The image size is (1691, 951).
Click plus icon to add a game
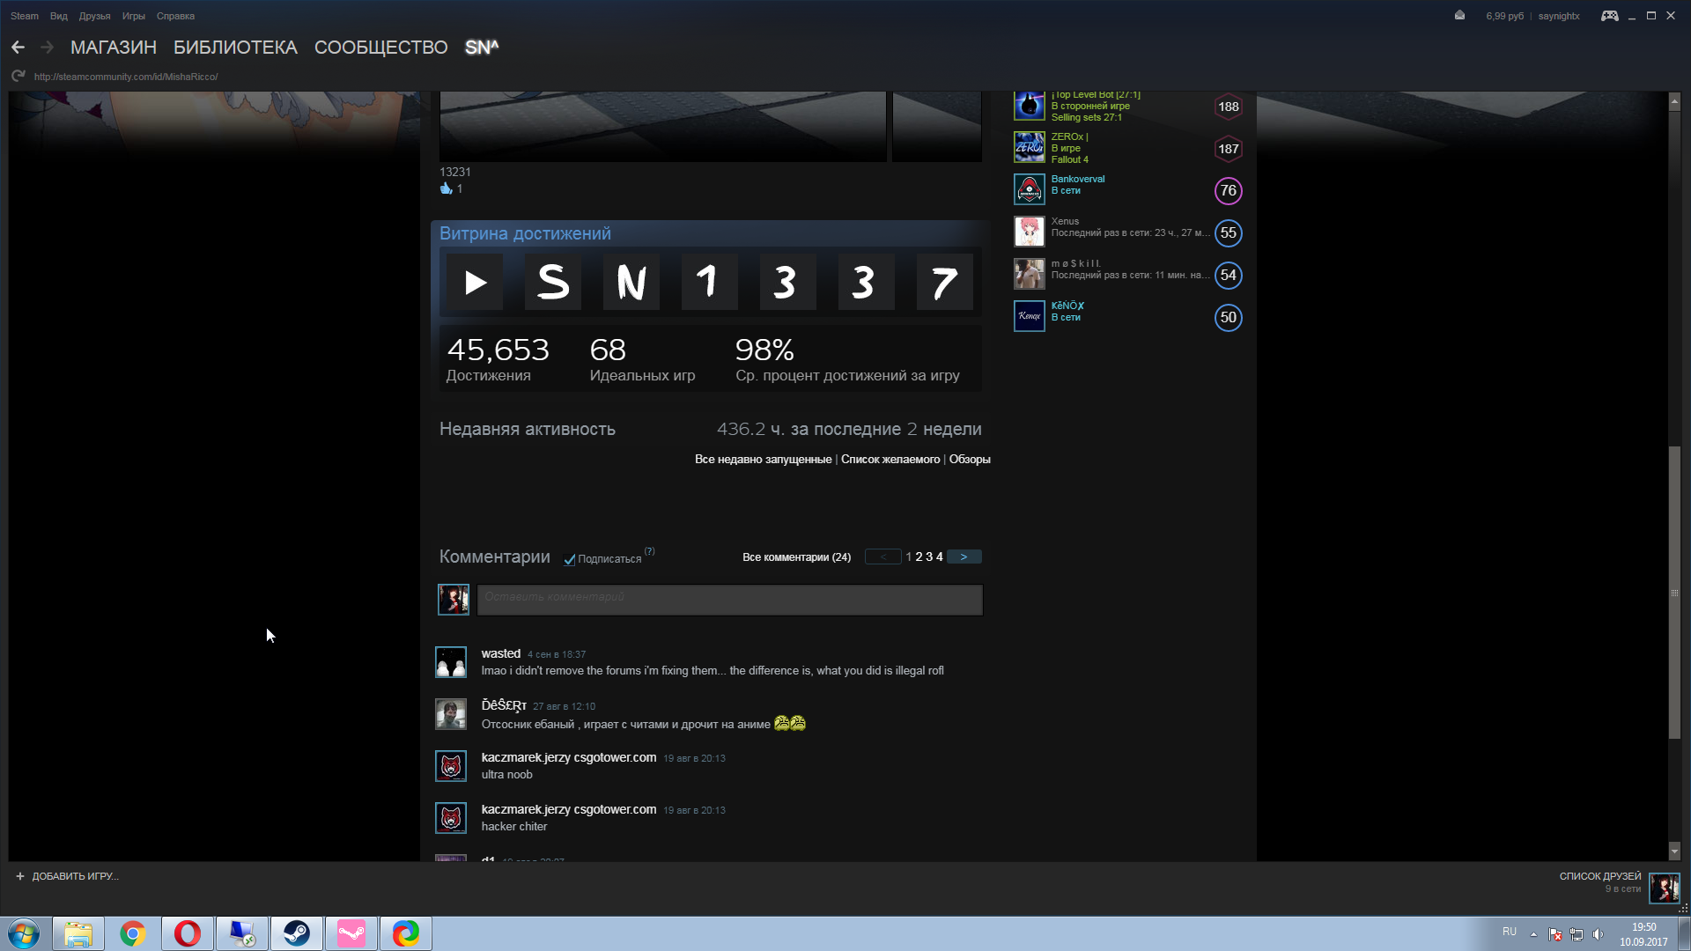[20, 876]
